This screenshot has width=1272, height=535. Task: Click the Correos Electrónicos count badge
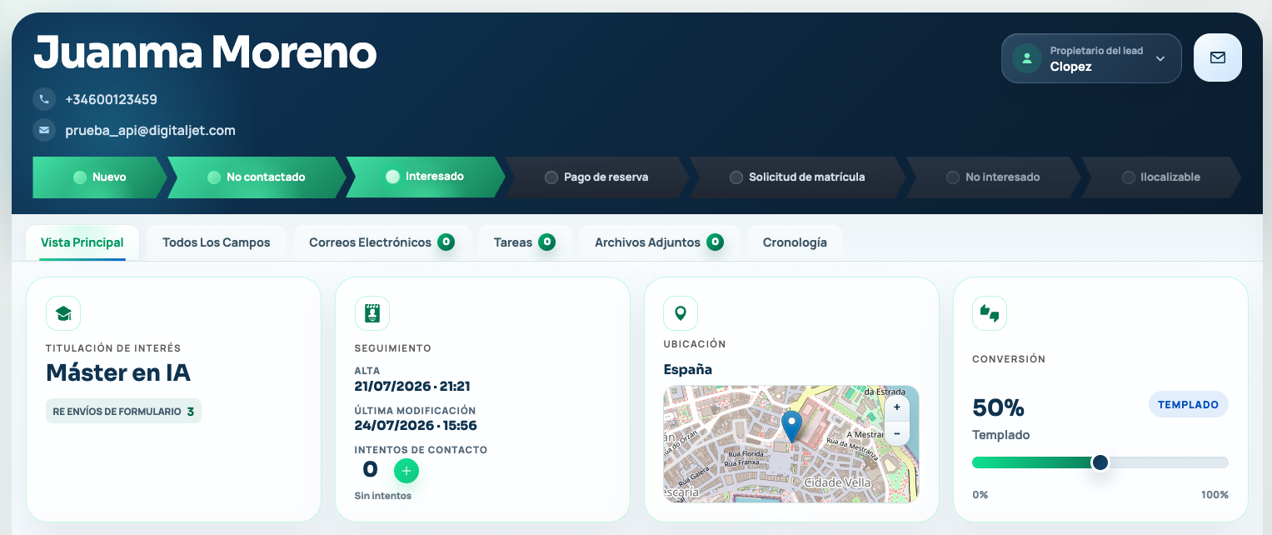coord(446,242)
